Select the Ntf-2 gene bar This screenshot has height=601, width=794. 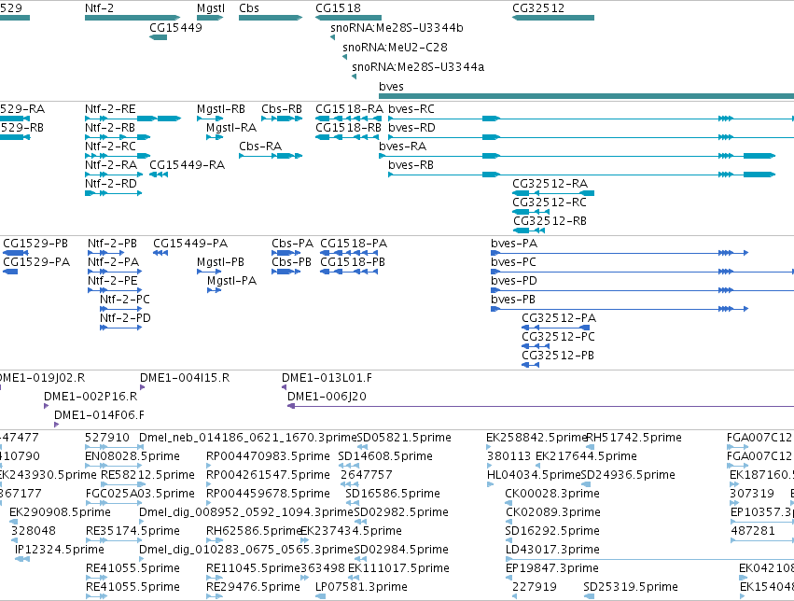point(132,18)
